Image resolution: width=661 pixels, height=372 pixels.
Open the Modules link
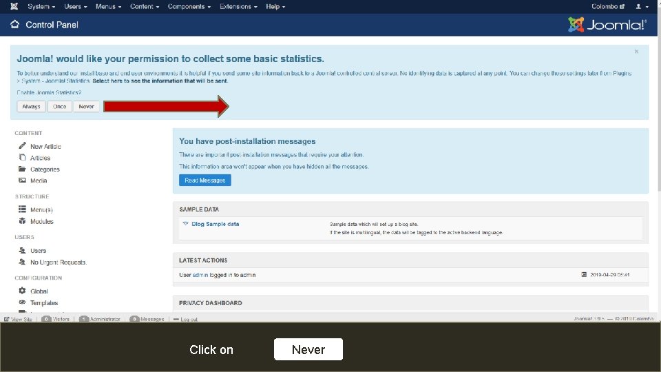42,221
